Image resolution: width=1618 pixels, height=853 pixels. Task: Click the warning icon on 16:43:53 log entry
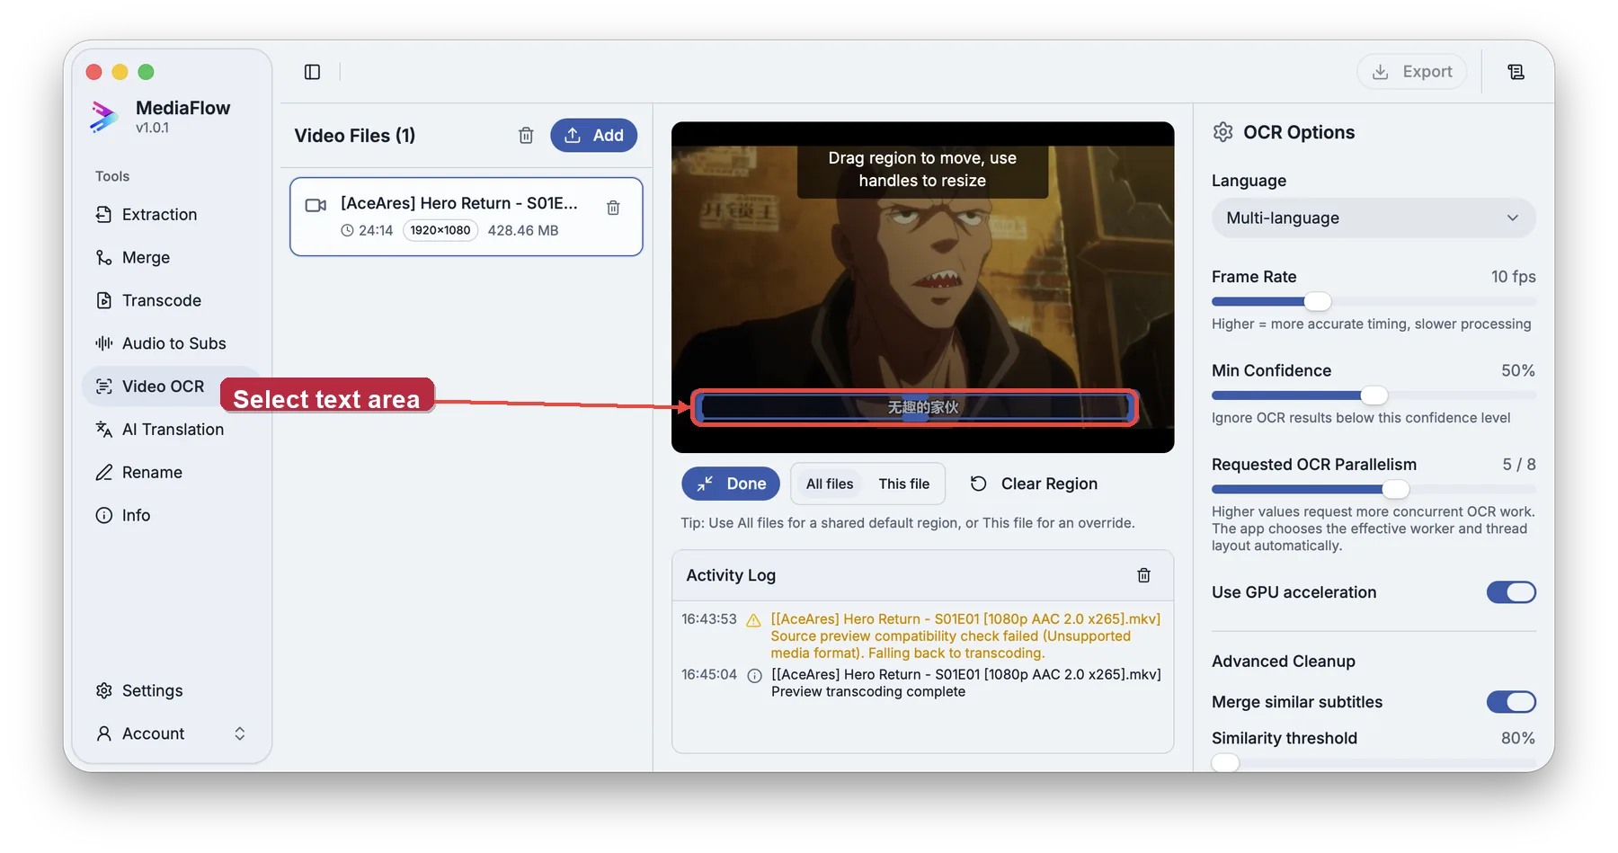click(x=754, y=620)
